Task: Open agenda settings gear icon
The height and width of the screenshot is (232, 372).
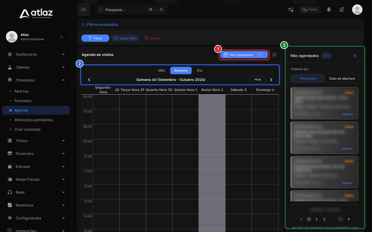Action: 274,55
